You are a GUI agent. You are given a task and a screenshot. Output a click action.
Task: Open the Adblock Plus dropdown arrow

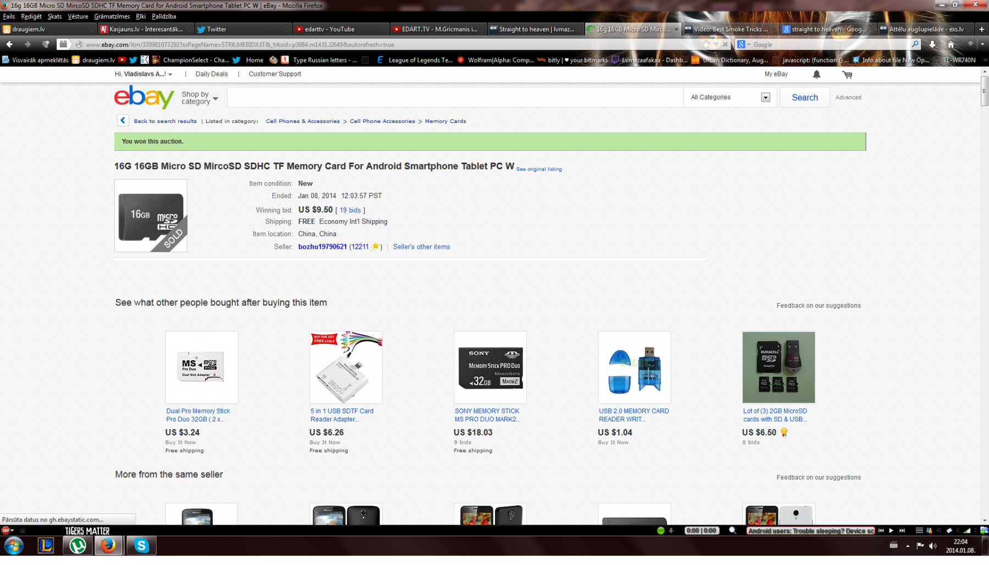click(12, 530)
